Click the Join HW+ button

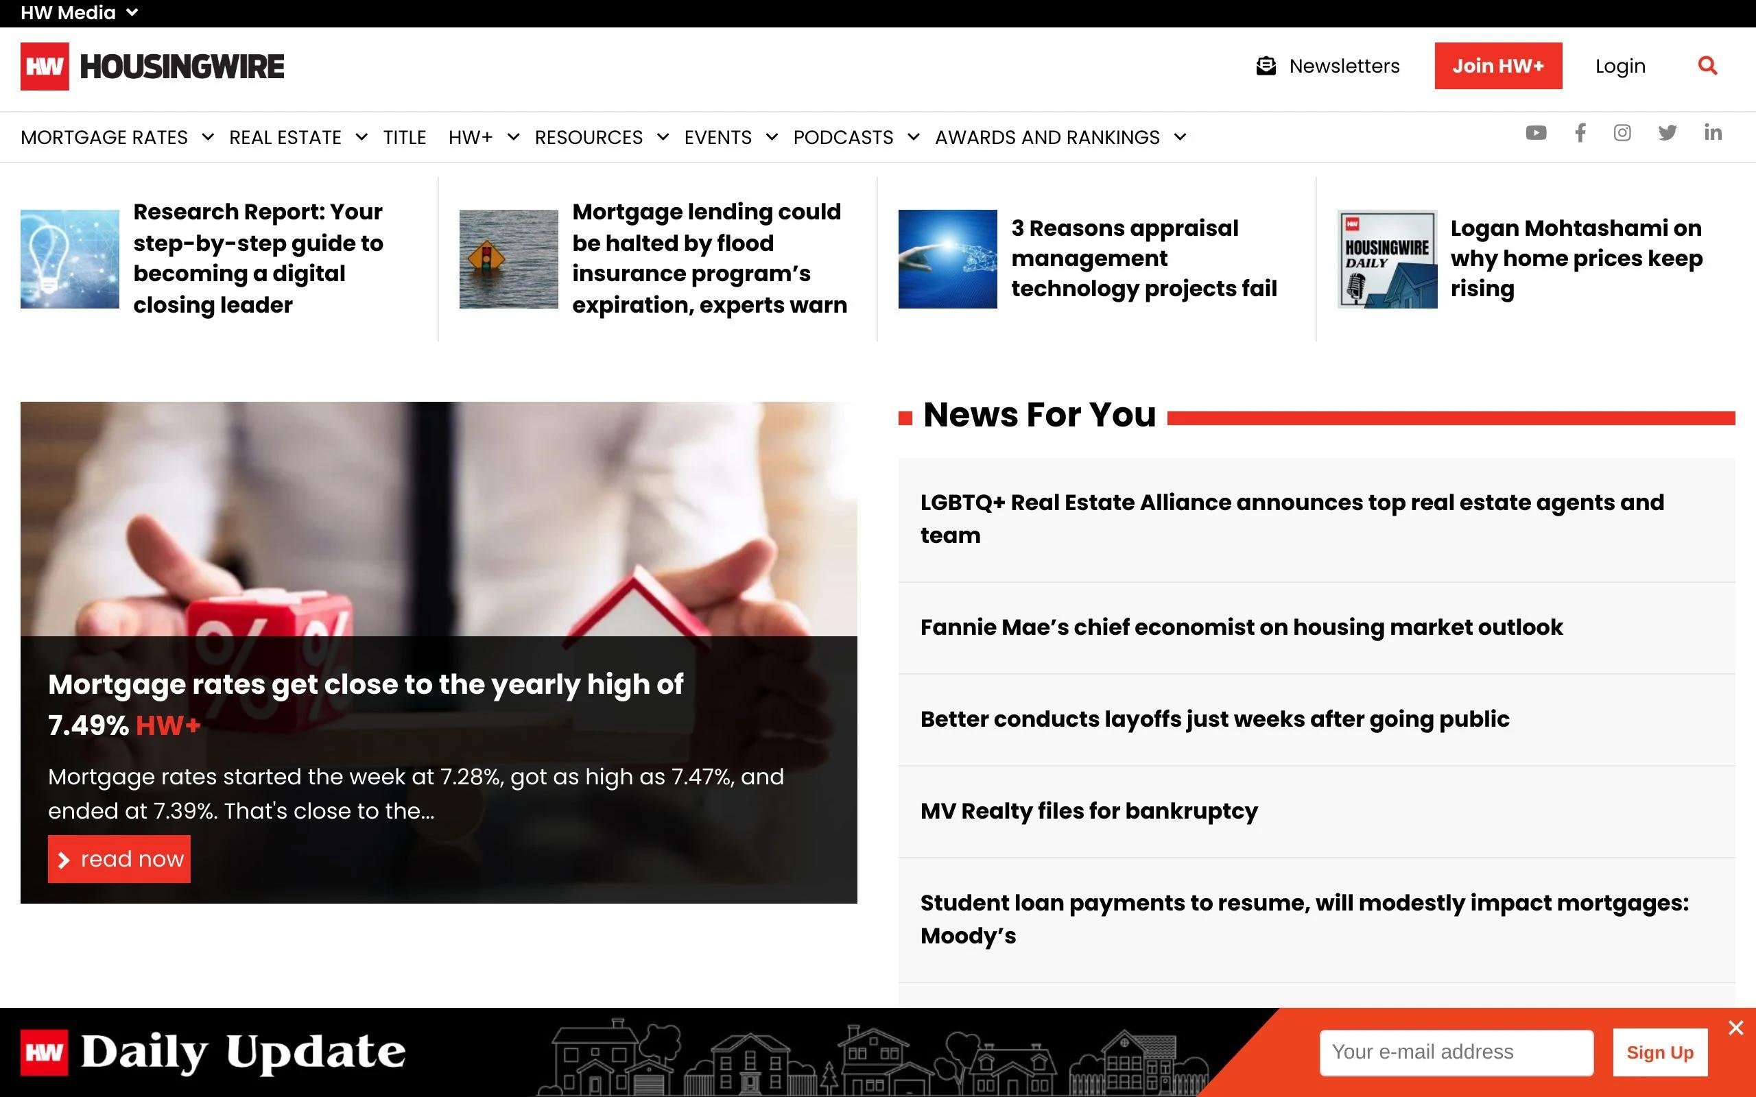1497,66
